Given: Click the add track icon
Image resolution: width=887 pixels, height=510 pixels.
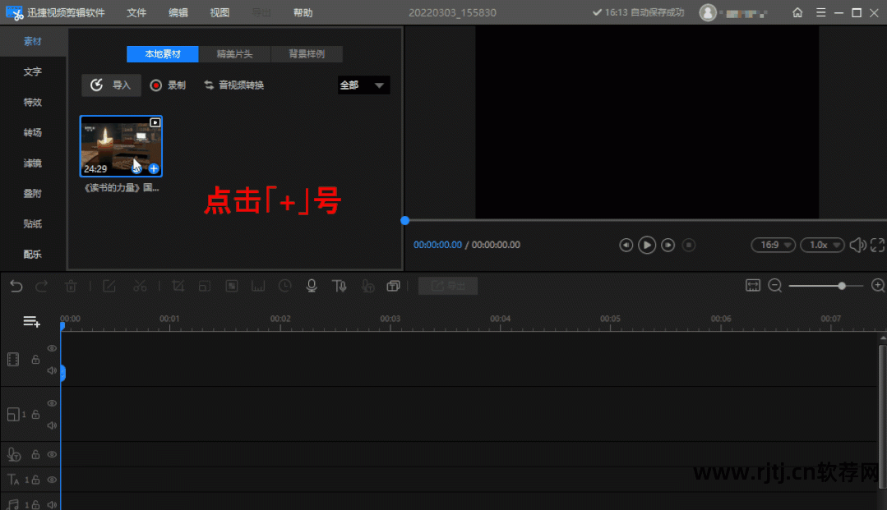Looking at the screenshot, I should (x=31, y=322).
